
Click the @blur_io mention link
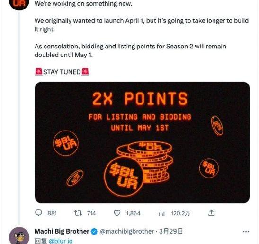(x=61, y=241)
